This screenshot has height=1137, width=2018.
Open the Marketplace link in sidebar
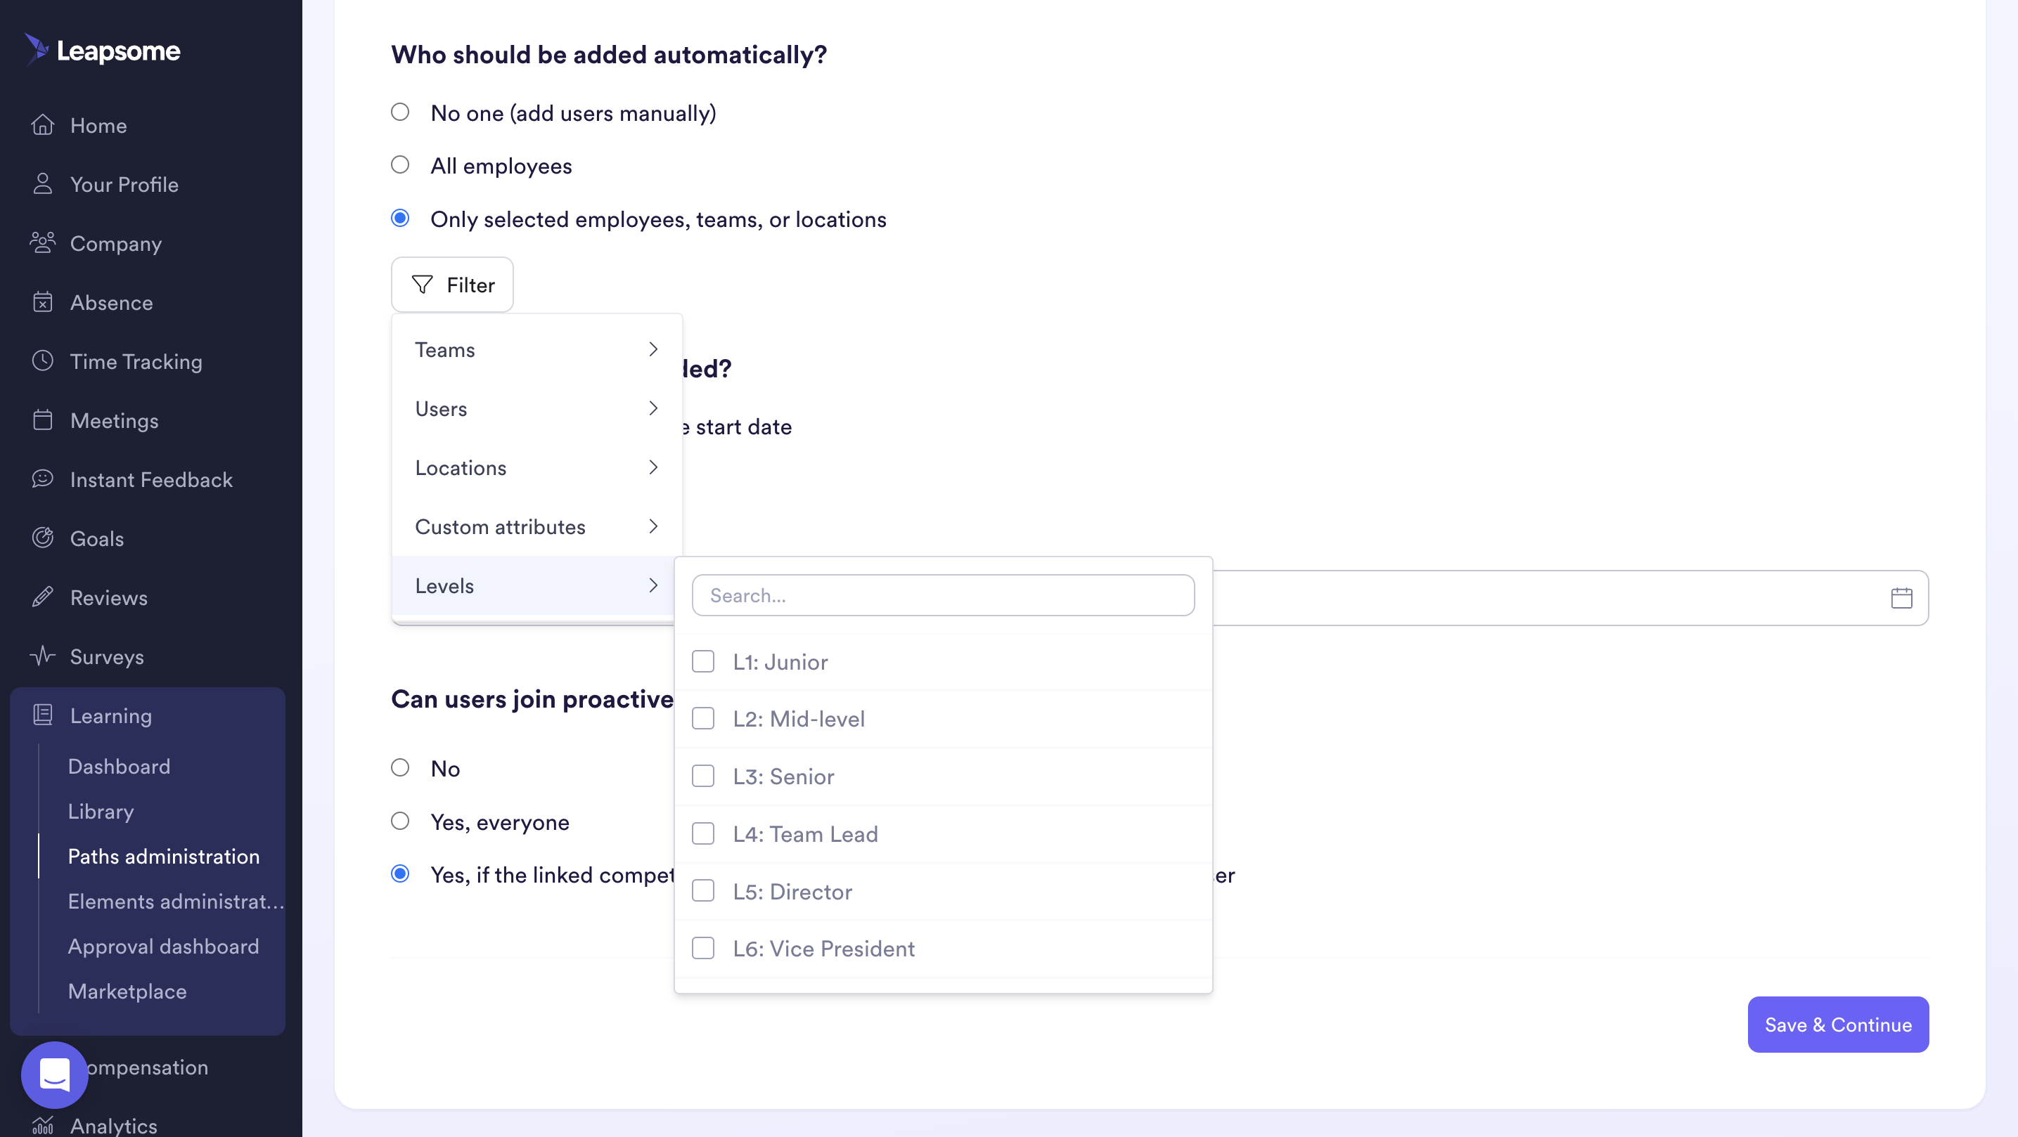click(x=127, y=992)
